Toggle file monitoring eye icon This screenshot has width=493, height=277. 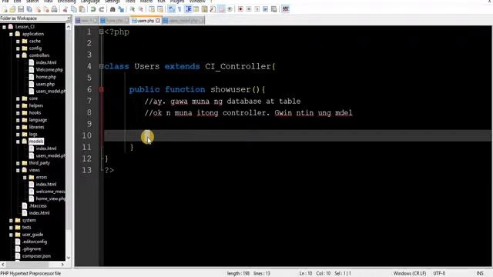(x=230, y=9)
